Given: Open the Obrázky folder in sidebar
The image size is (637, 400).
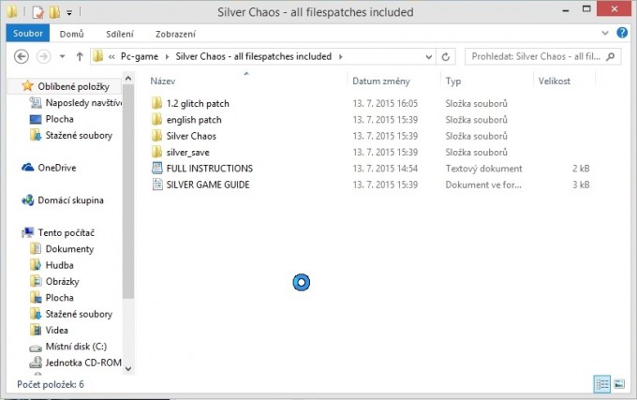Looking at the screenshot, I should coord(62,281).
